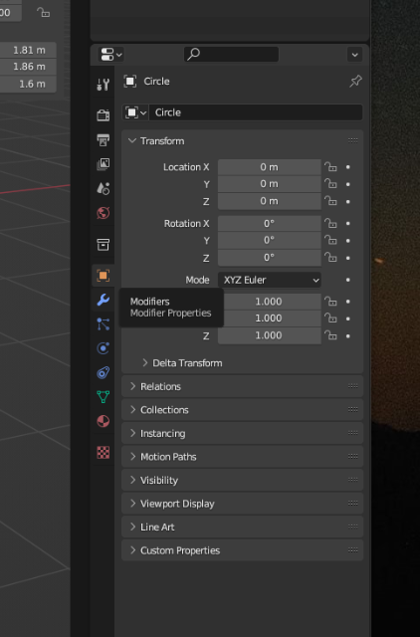The width and height of the screenshot is (420, 637).
Task: Click the Rotation Y value field
Action: click(270, 241)
